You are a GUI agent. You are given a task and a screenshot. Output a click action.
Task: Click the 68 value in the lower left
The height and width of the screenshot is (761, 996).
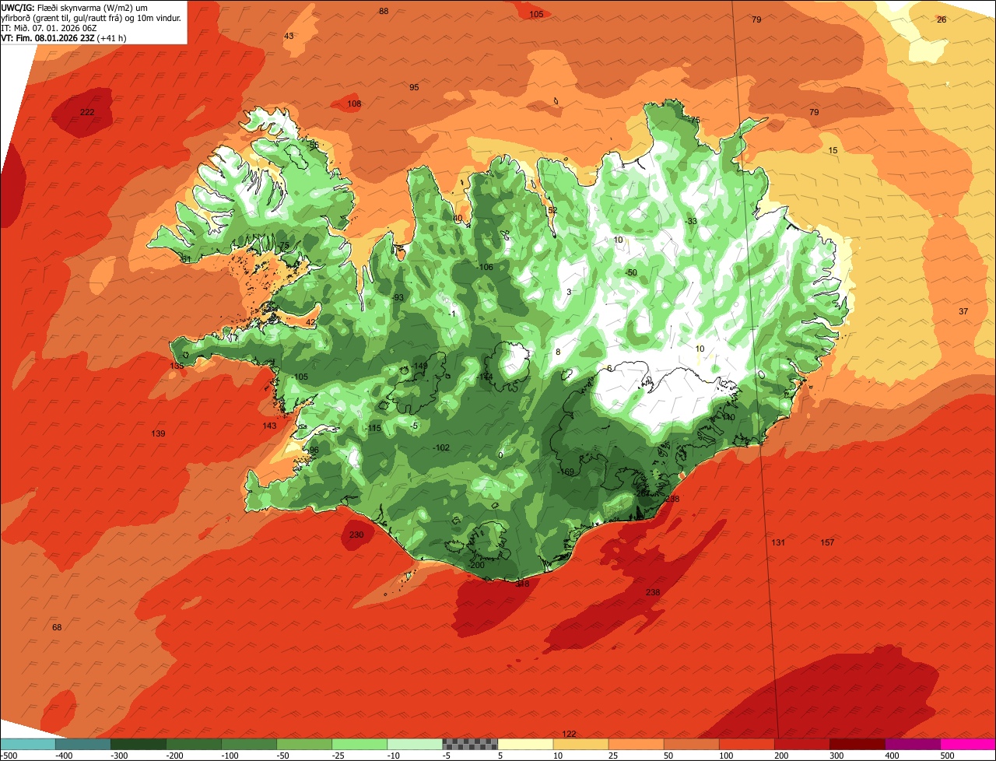point(57,627)
